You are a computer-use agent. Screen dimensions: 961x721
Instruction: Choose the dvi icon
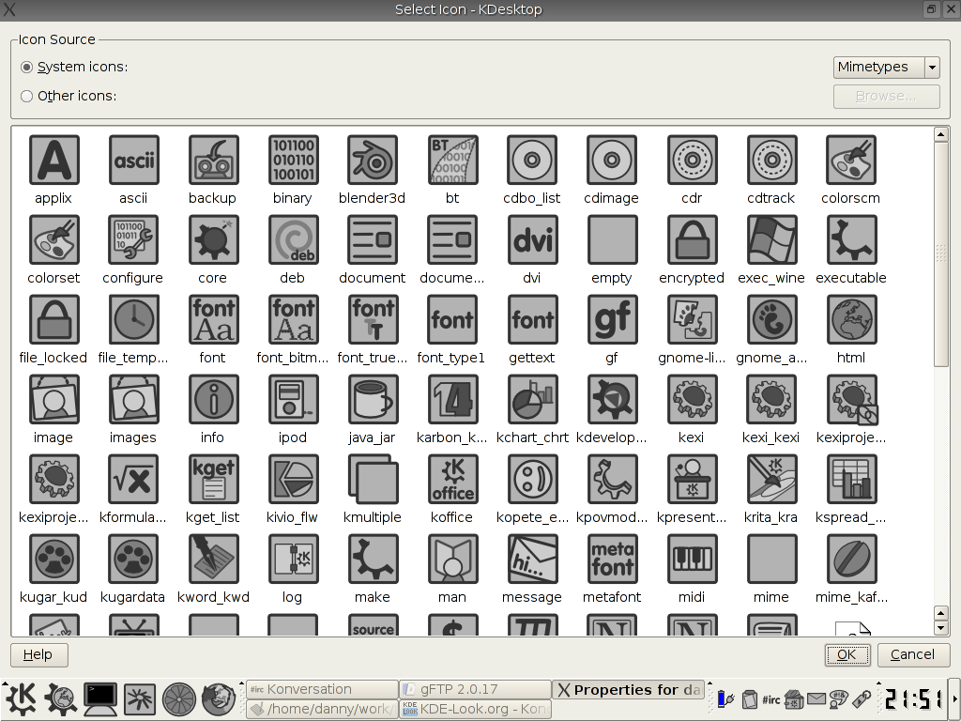pos(533,239)
